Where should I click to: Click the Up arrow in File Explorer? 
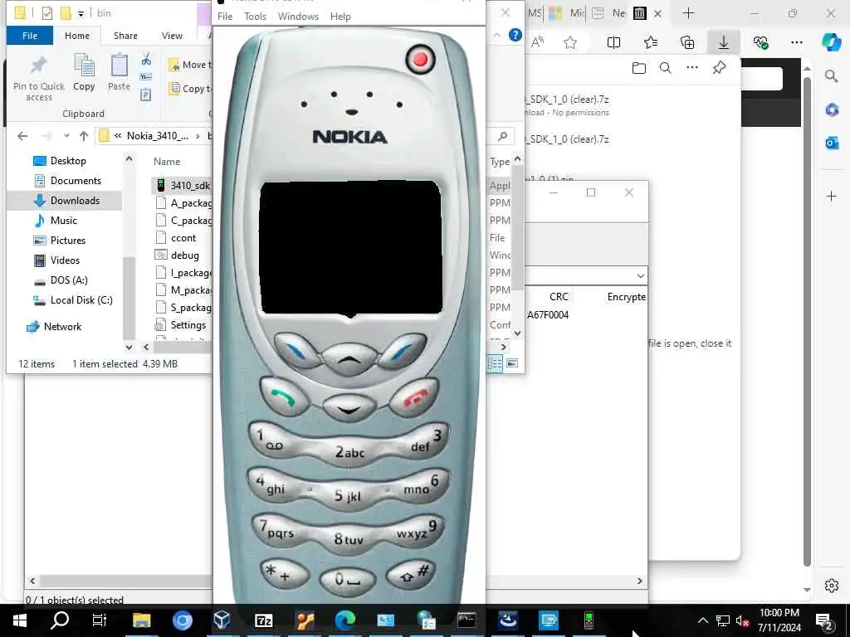(84, 136)
